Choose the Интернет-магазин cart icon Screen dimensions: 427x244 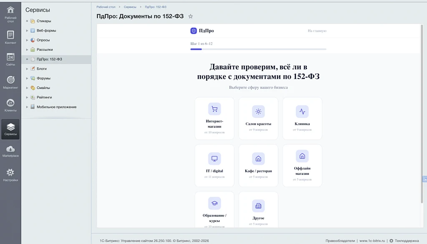215,109
